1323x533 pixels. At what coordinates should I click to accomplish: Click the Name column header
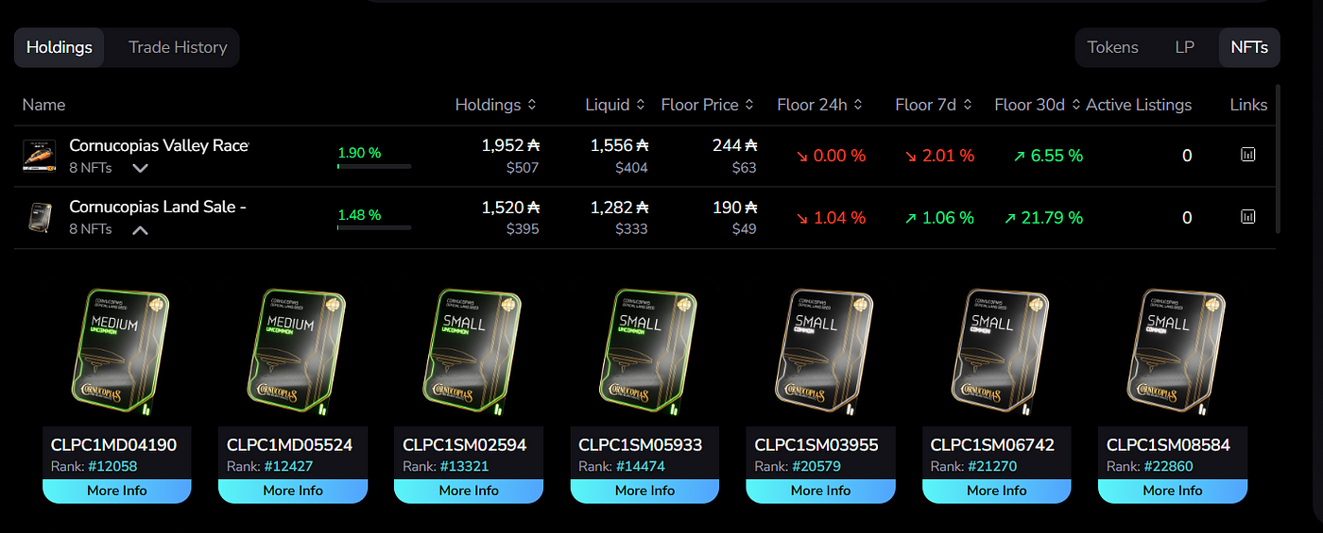tap(43, 105)
